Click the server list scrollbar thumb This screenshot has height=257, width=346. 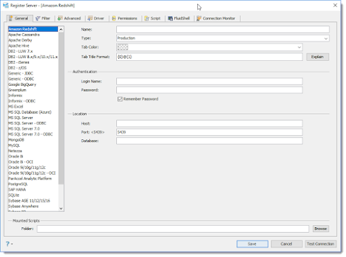[61, 108]
